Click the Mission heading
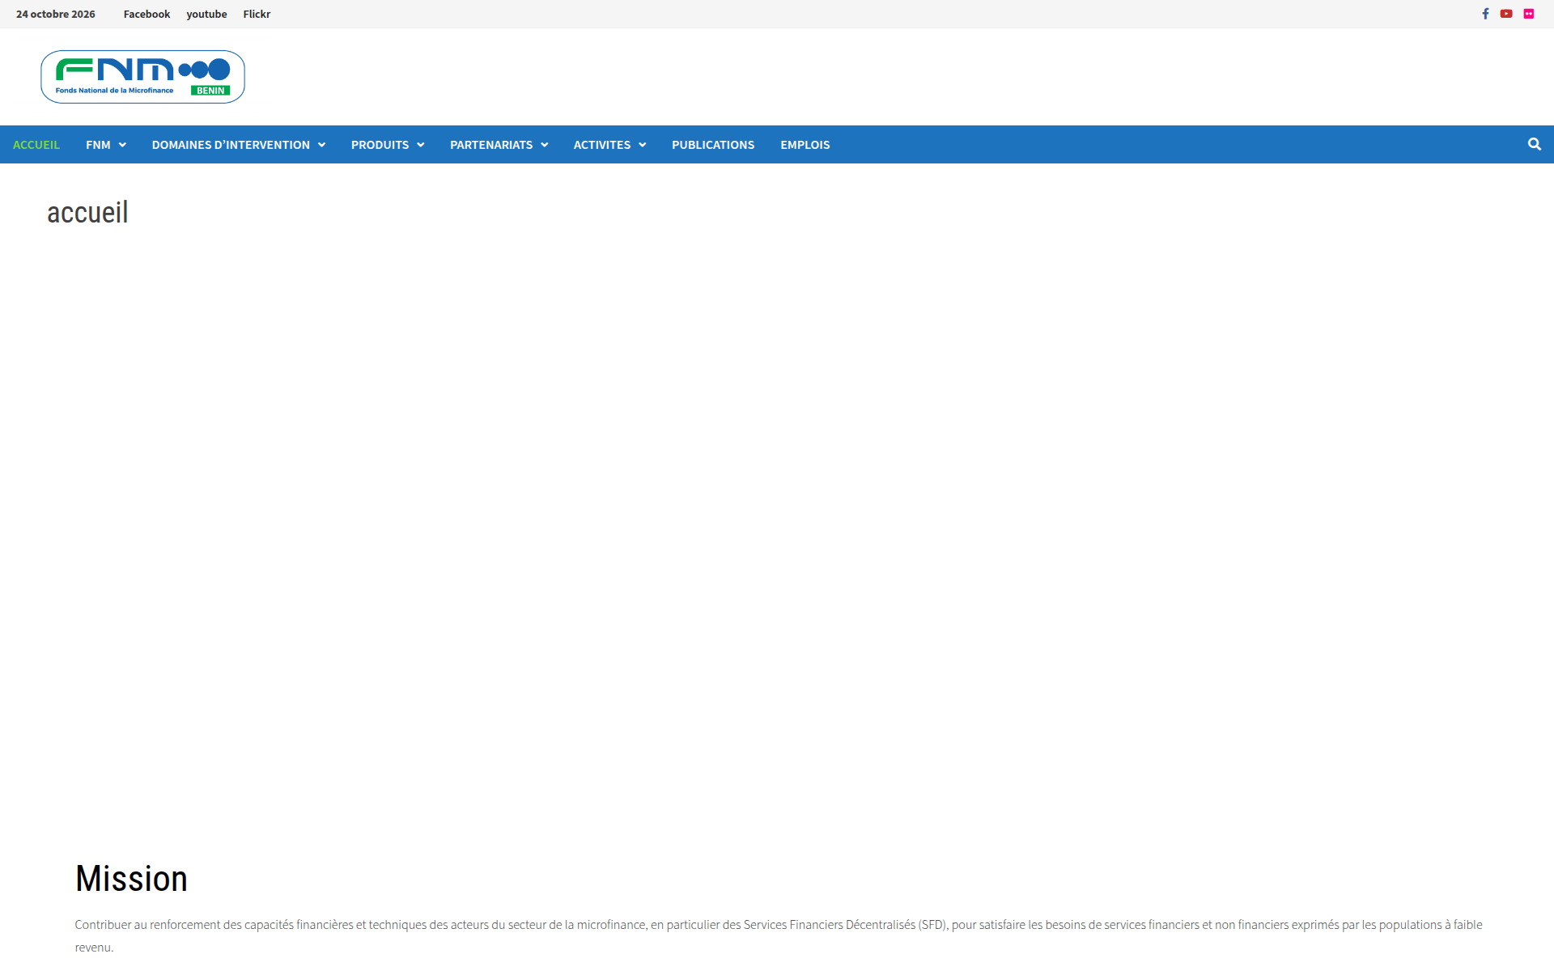This screenshot has width=1554, height=971. [131, 879]
